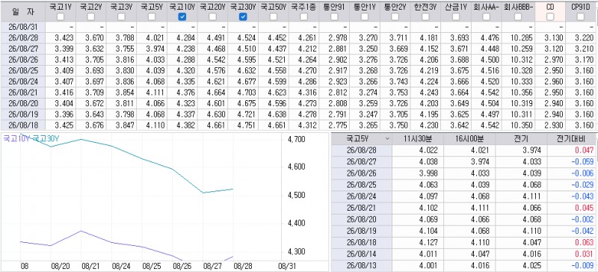Open the 국고5Y dropdown in the detail table

tap(388, 139)
